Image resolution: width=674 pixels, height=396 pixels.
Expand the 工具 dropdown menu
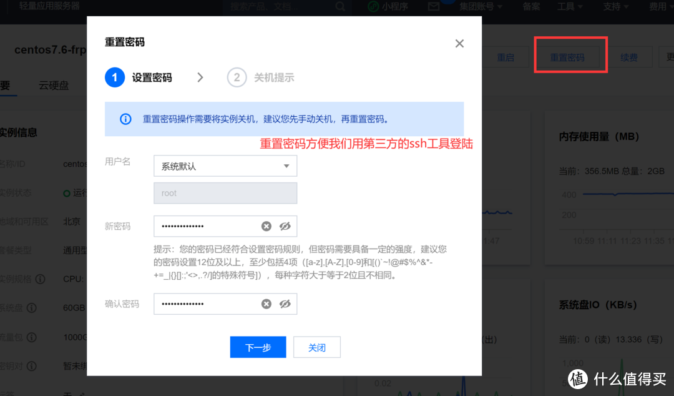[x=570, y=6]
